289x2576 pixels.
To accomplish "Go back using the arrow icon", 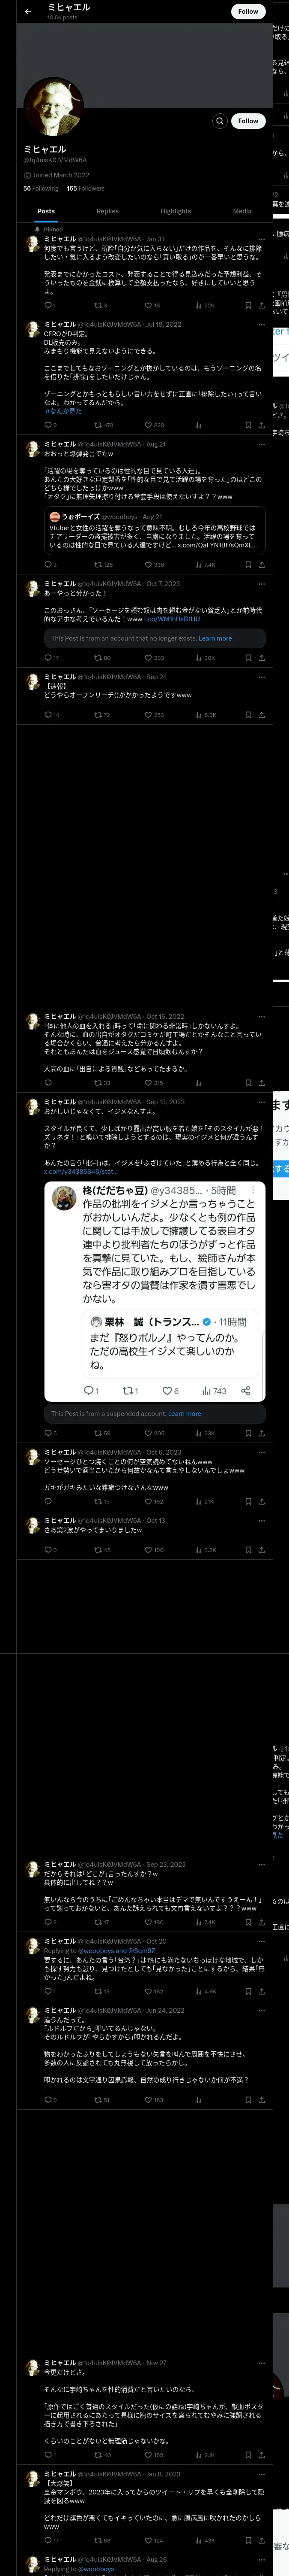I will click(28, 11).
